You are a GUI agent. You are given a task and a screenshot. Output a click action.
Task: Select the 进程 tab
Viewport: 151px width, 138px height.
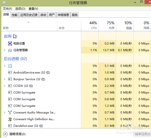[6, 15]
